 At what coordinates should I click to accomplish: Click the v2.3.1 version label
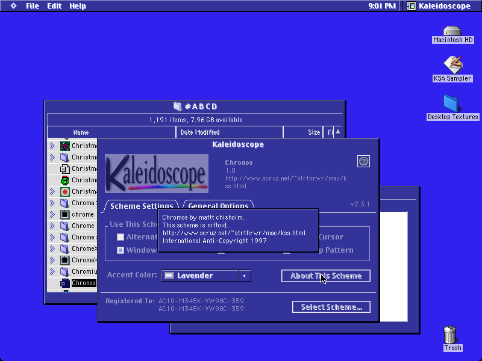pos(360,204)
